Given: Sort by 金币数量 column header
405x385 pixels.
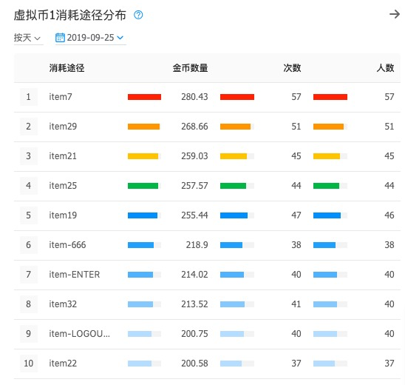Looking at the screenshot, I should (190, 68).
